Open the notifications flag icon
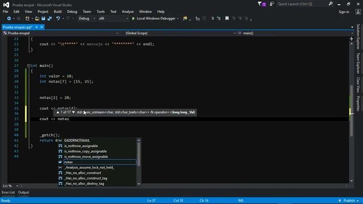 click(x=260, y=4)
